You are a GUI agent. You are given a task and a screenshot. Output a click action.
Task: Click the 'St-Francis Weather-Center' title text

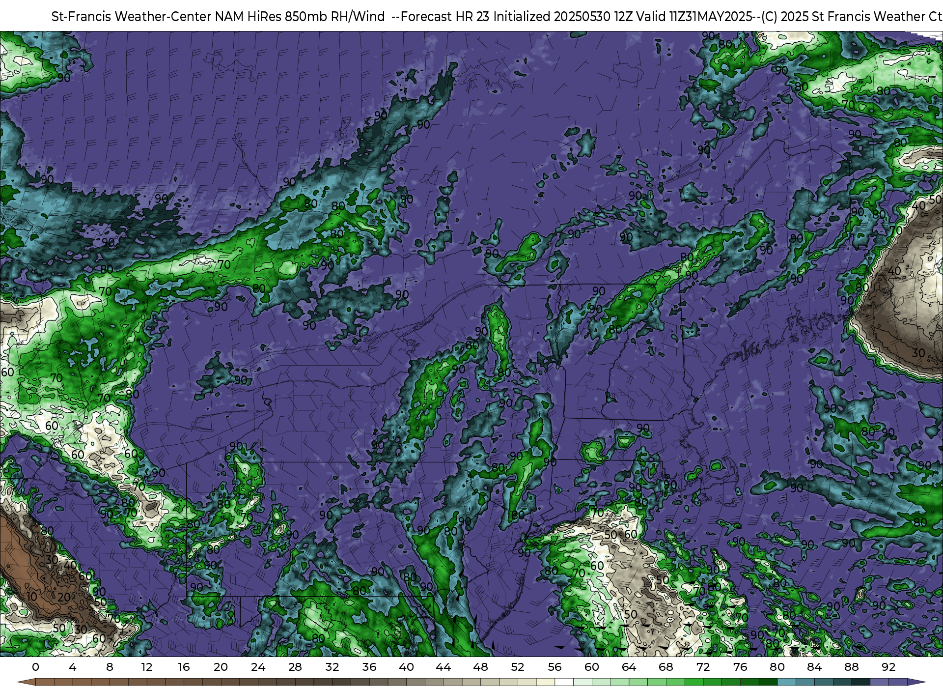coord(132,17)
